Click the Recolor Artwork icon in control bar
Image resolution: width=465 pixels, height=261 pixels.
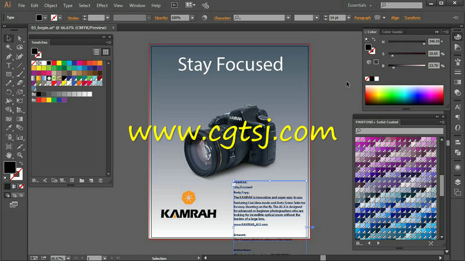click(205, 18)
